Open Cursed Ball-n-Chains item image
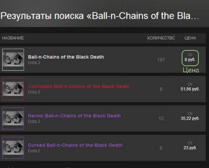 coord(13,148)
